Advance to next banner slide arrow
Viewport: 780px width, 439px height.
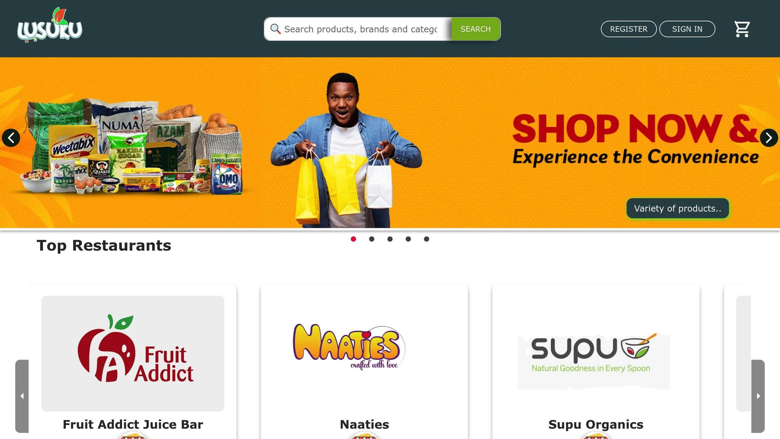[769, 138]
